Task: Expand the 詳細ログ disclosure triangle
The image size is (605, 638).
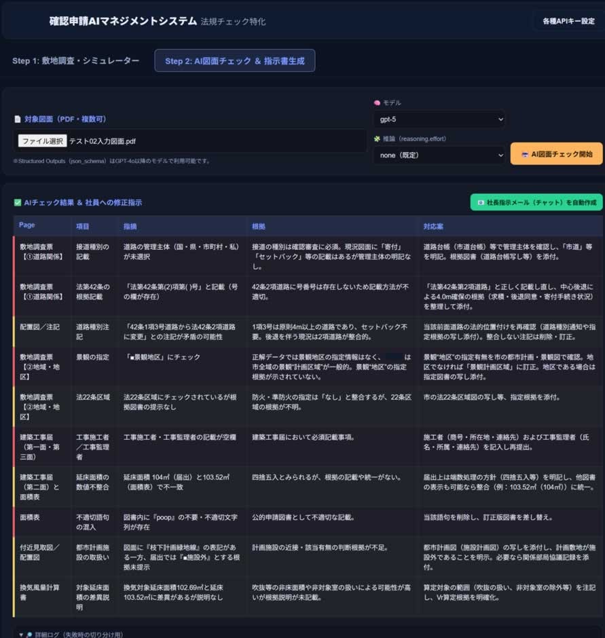Action: [x=21, y=635]
